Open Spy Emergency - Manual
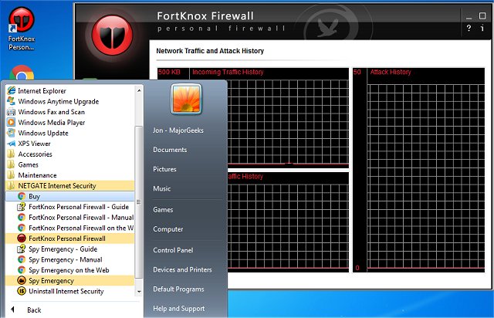The image size is (494, 318). coord(69,259)
